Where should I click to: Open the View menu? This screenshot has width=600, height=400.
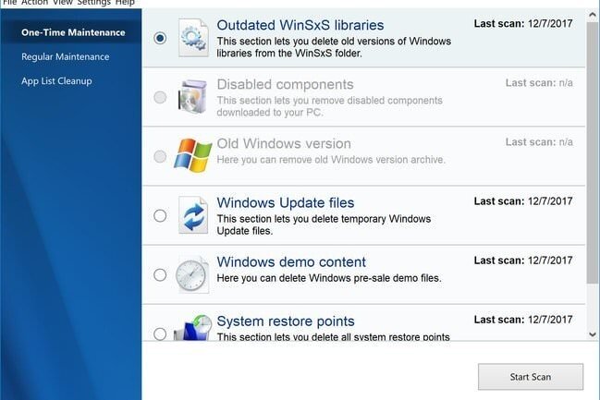pyautogui.click(x=62, y=2)
